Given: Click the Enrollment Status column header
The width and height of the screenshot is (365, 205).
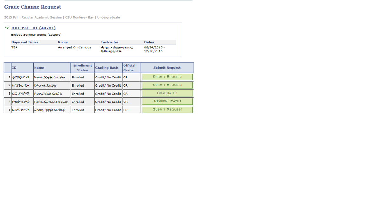Looking at the screenshot, I should [x=82, y=67].
